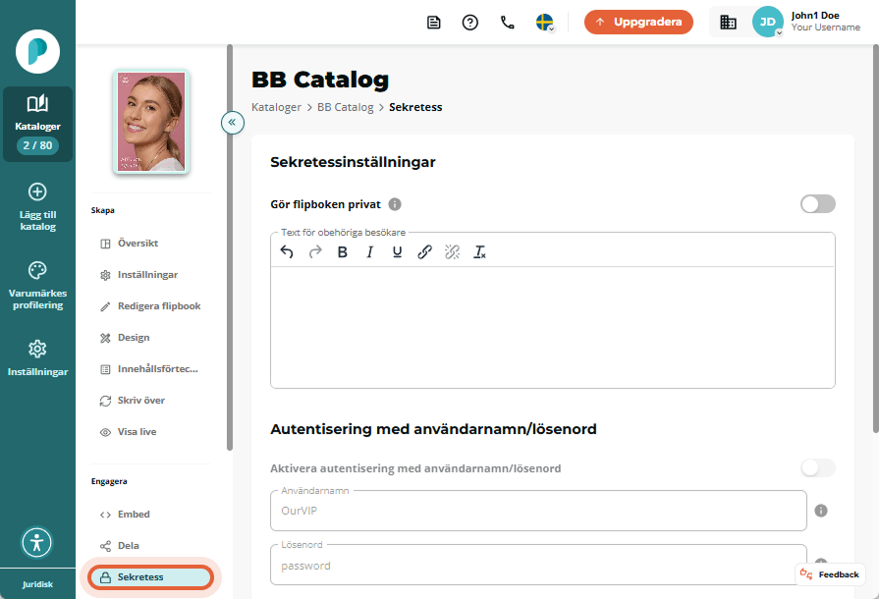879x599 pixels.
Task: Click info icon beside Användarnamn field
Action: click(x=821, y=511)
